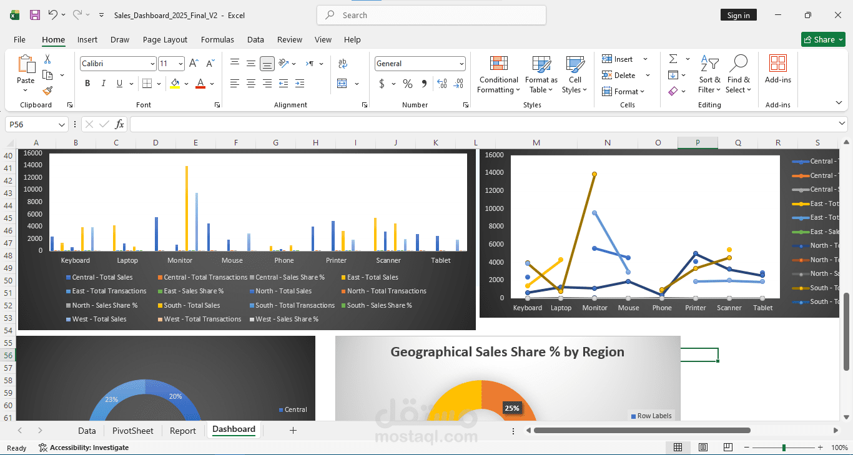Screen dimensions: 853x455
Task: Toggle Wrap Text
Action: pos(342,63)
